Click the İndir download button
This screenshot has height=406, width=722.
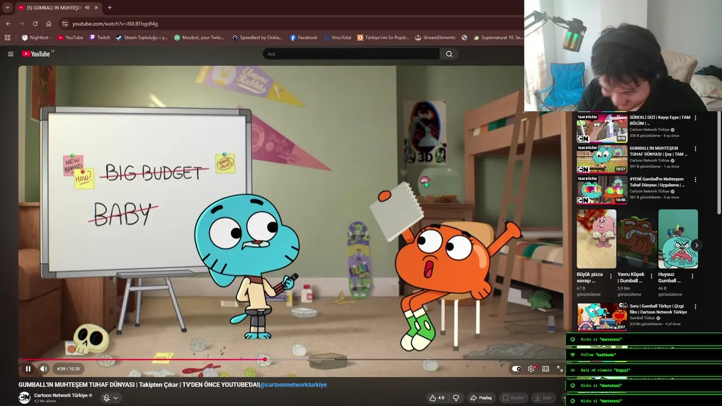[x=543, y=398]
